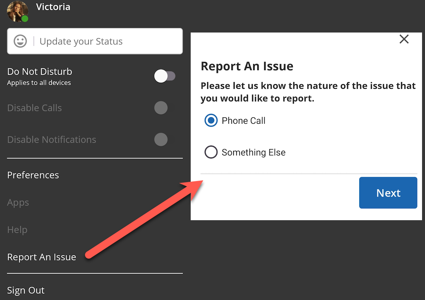The image size is (425, 300).
Task: Select Report An Issue in sidebar
Action: pos(41,257)
